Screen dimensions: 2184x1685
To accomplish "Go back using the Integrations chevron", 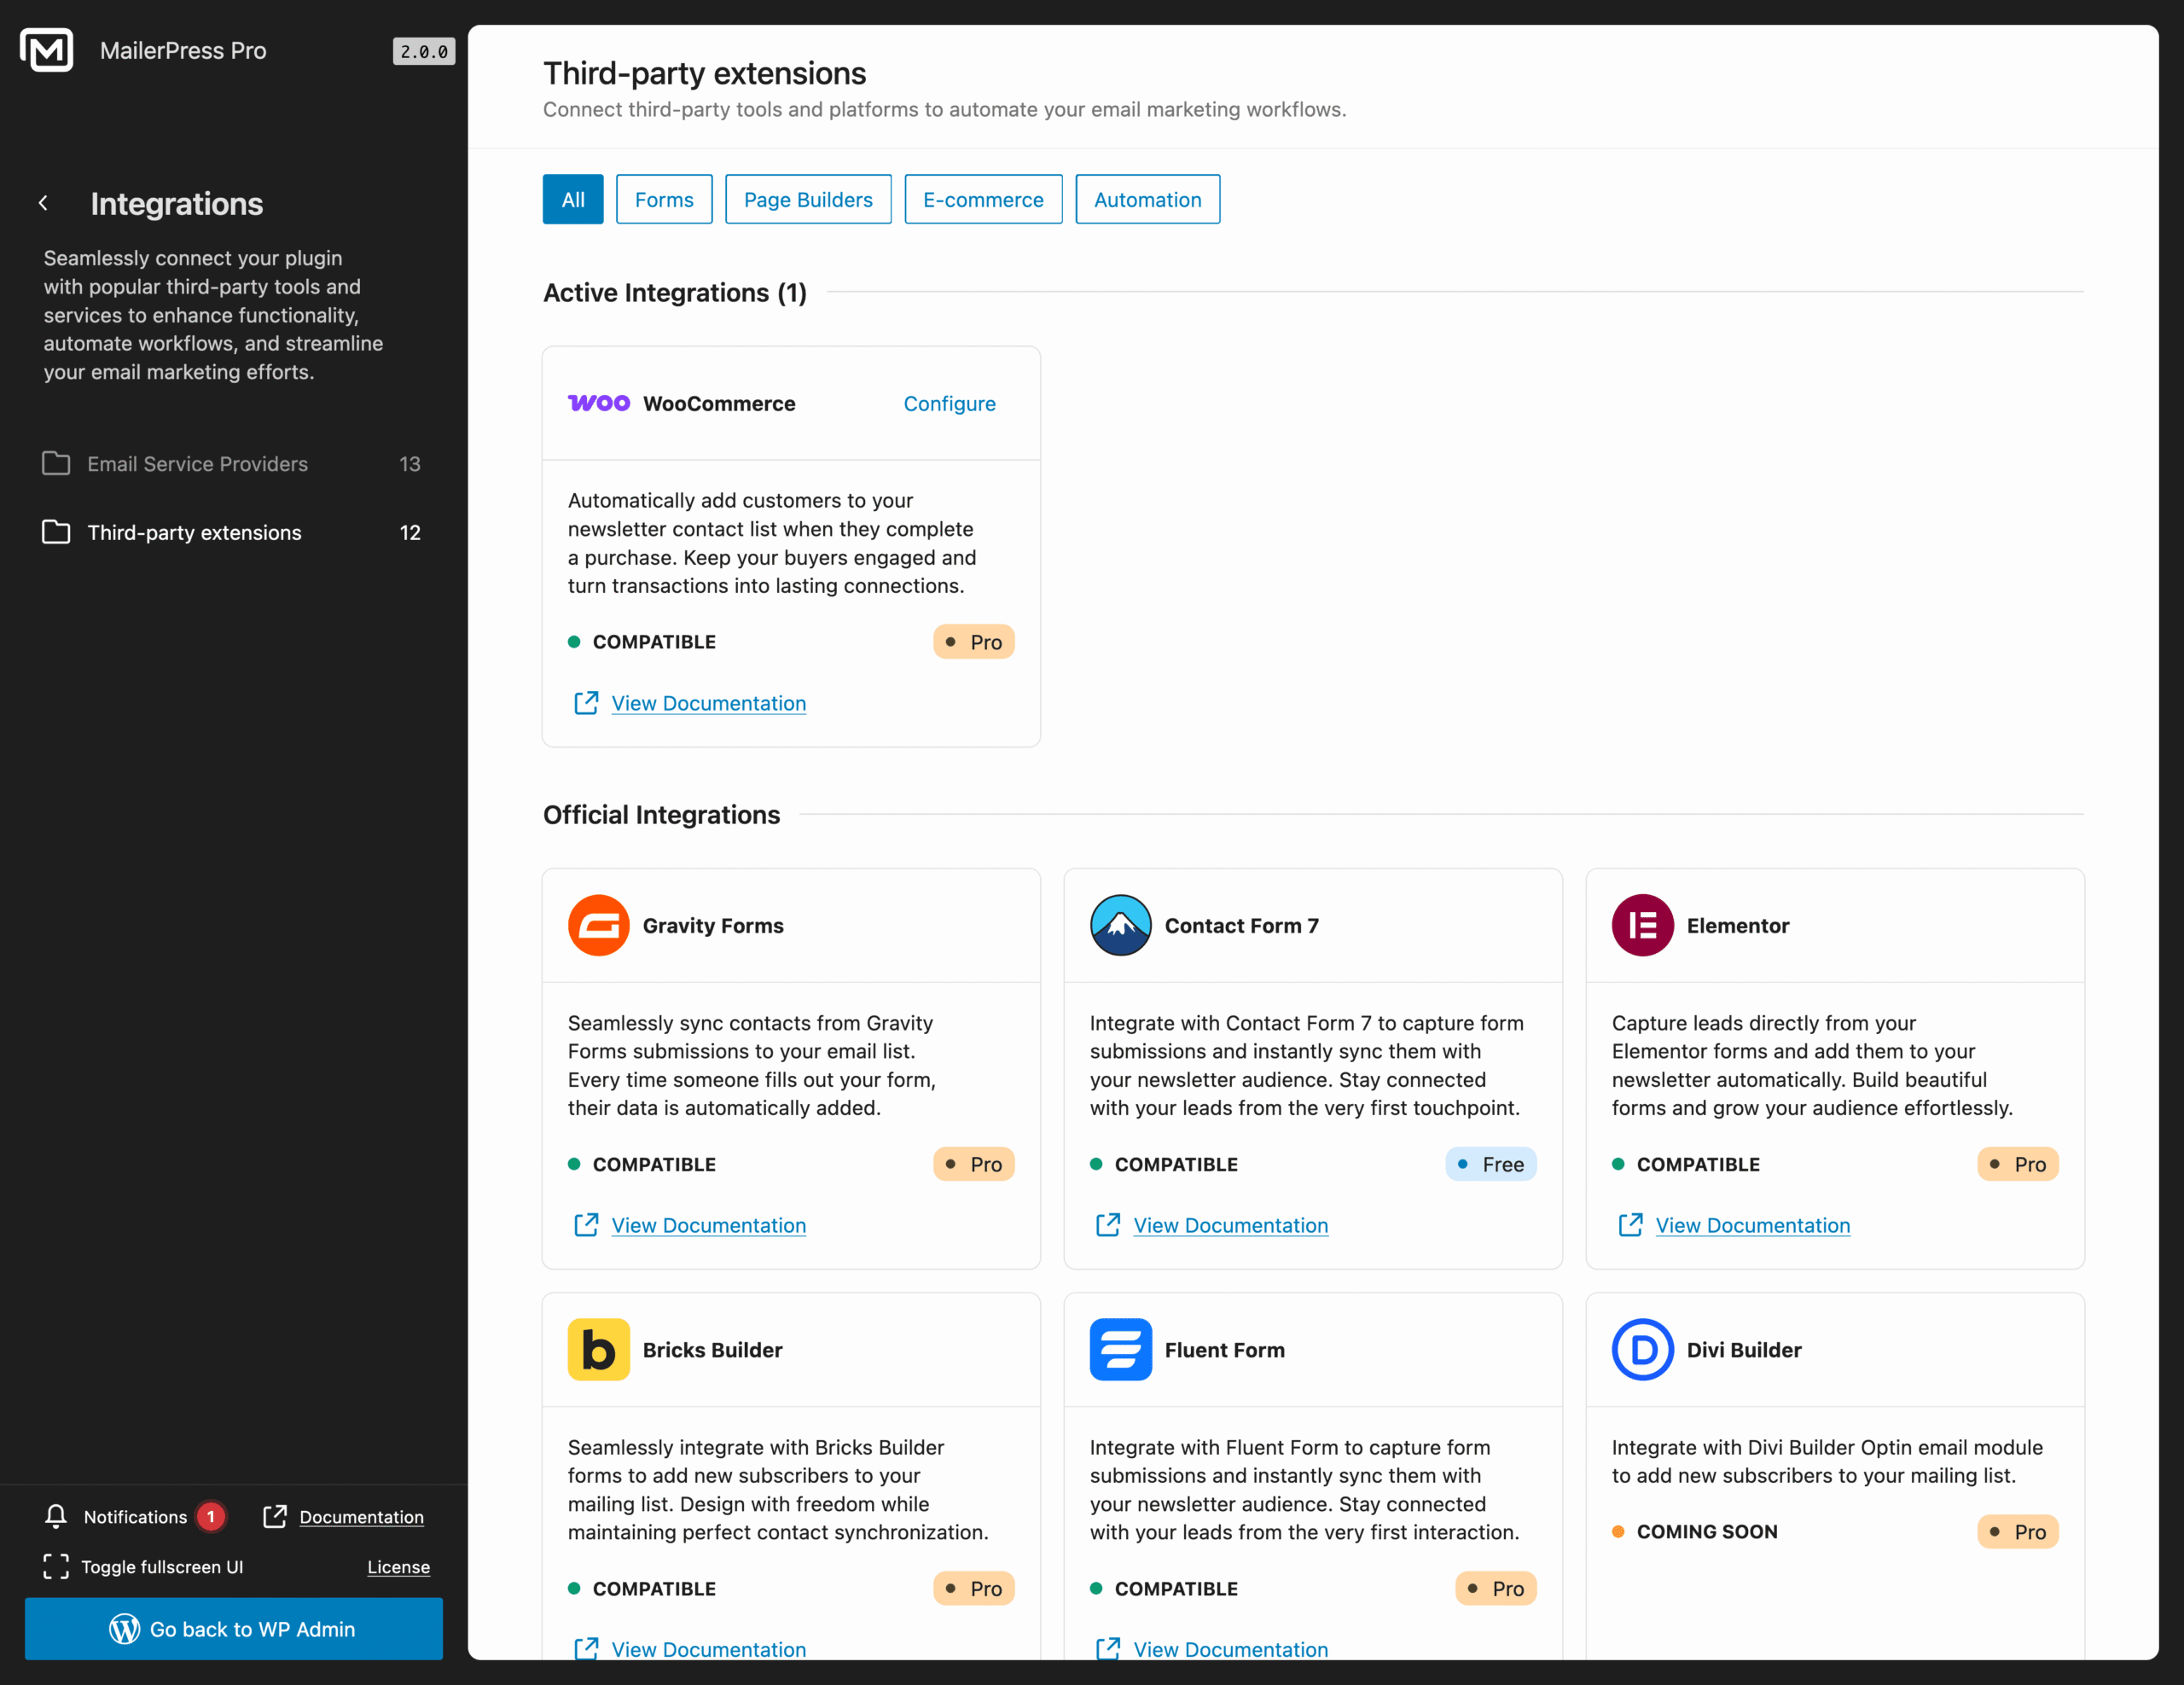I will [x=43, y=203].
